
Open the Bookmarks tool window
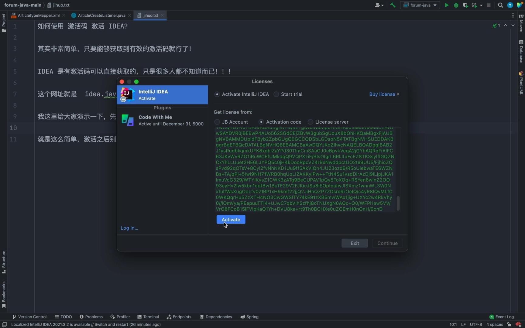click(x=4, y=295)
